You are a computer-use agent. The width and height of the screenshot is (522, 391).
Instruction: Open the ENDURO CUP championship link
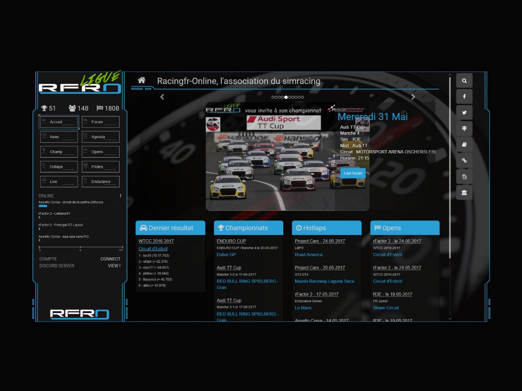pyautogui.click(x=231, y=241)
